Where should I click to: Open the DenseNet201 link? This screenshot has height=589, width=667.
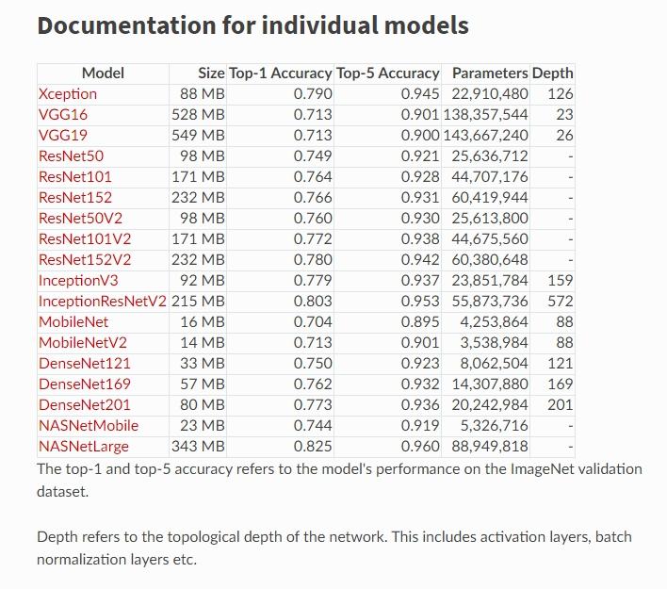point(85,405)
